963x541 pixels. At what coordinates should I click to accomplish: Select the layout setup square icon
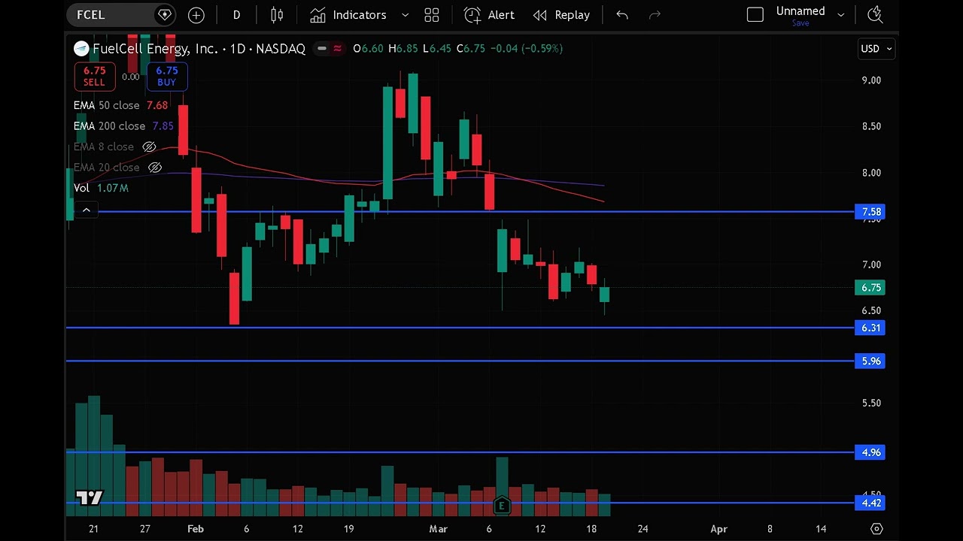point(755,15)
